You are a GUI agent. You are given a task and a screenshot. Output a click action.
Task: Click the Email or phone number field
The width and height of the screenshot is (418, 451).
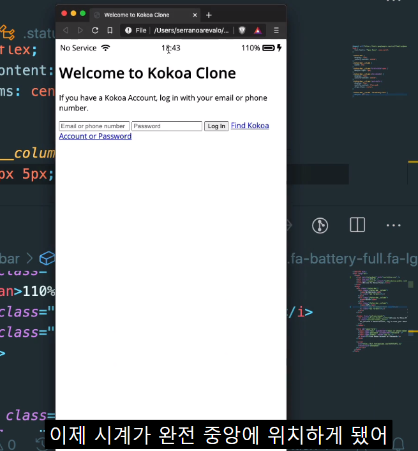[x=94, y=126]
